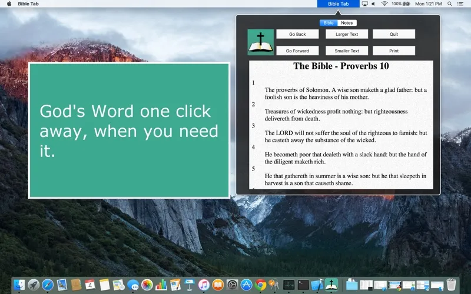Switch to the Bible segment
471x294 pixels.
(x=329, y=23)
